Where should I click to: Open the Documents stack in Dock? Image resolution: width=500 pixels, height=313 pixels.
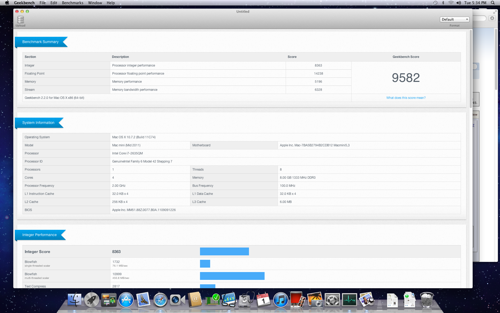click(x=392, y=300)
